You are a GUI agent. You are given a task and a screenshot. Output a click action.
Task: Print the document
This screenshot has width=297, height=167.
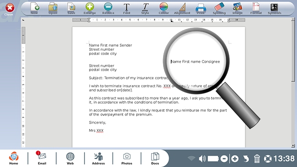[201, 9]
